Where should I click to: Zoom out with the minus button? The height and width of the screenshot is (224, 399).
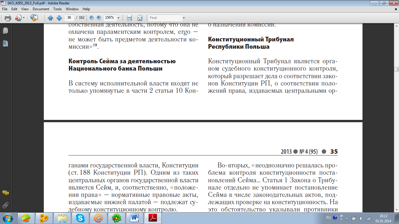coord(91,18)
